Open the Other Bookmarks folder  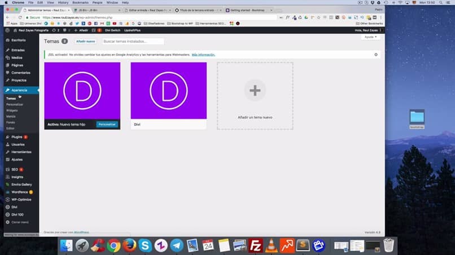click(x=369, y=24)
